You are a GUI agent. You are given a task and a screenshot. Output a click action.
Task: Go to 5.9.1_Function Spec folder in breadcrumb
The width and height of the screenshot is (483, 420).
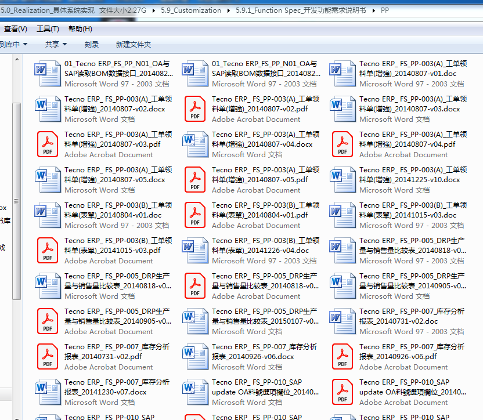tap(301, 10)
